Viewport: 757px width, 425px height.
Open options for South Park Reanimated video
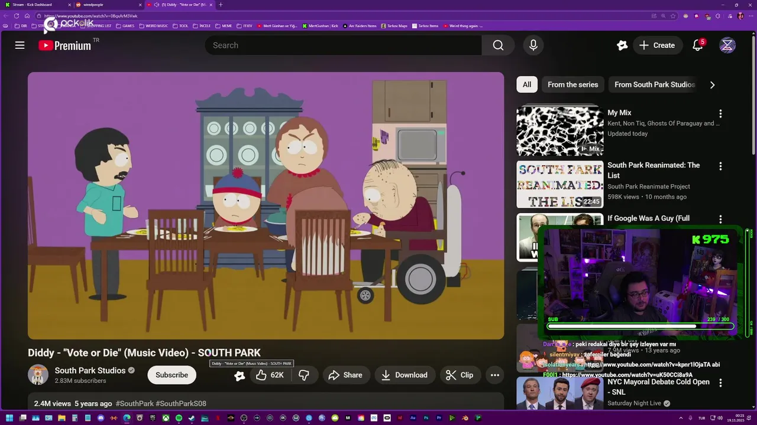coord(720,166)
